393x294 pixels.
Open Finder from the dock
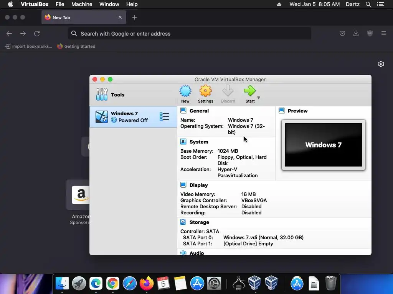coord(62,283)
